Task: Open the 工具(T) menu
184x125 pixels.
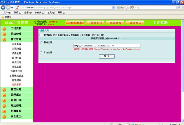Action: click(51, 13)
